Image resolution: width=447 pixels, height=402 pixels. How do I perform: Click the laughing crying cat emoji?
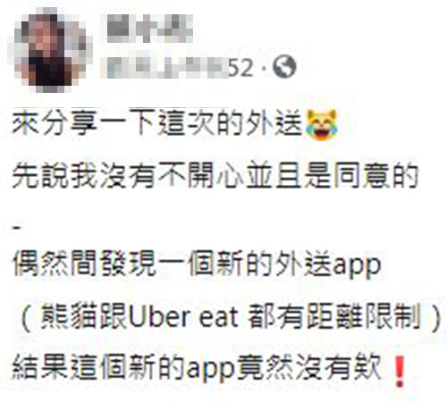click(322, 124)
